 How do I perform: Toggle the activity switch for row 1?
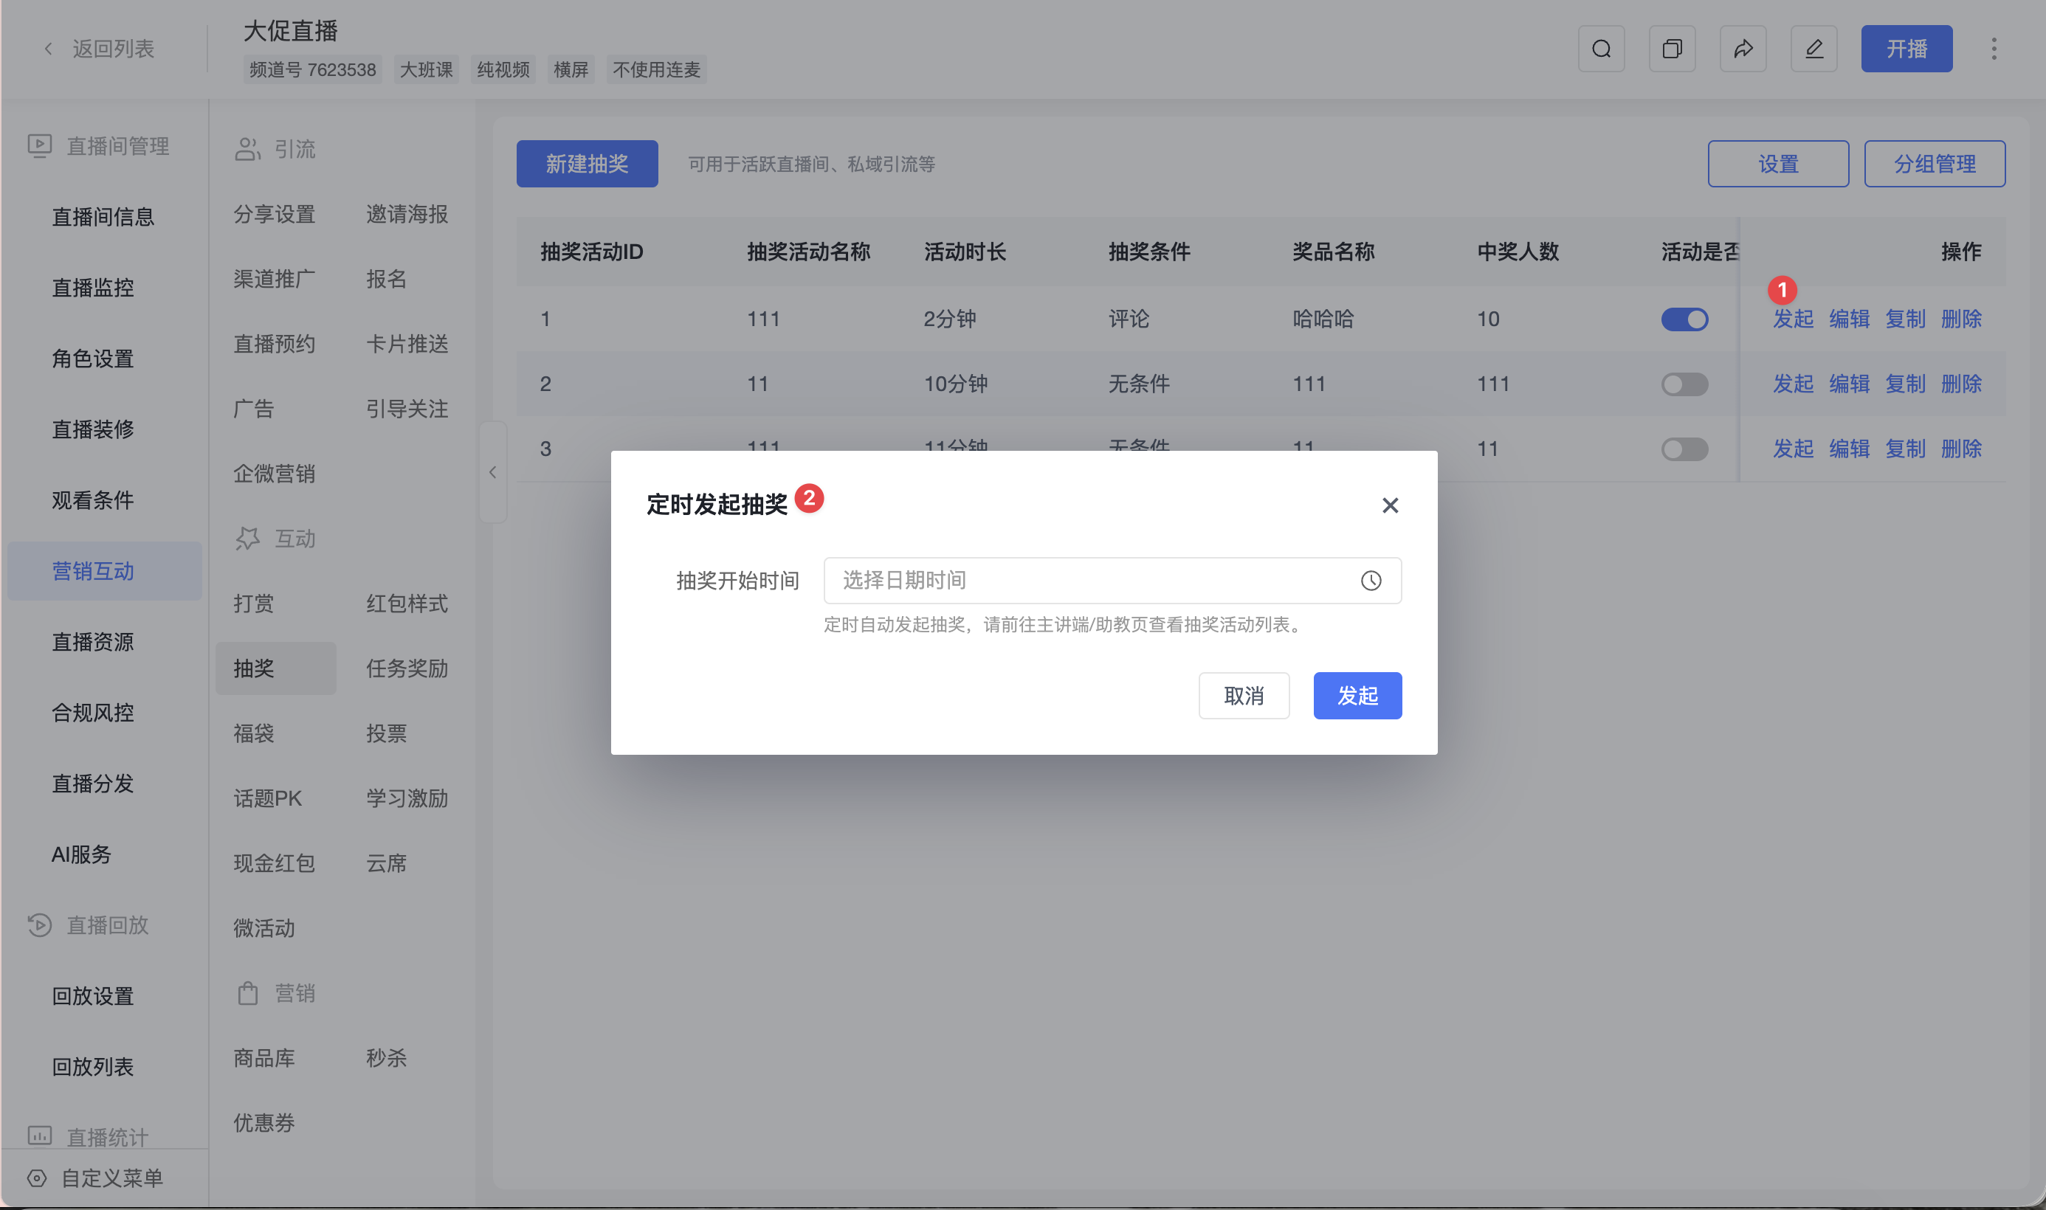point(1685,319)
